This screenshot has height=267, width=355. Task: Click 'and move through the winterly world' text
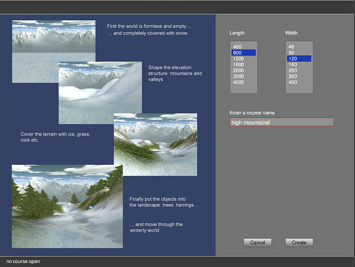click(x=156, y=227)
